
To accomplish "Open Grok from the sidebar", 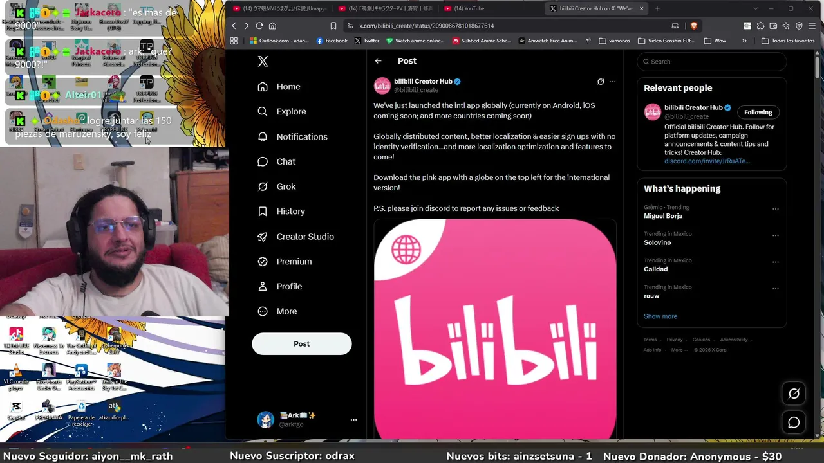I will pos(277,186).
